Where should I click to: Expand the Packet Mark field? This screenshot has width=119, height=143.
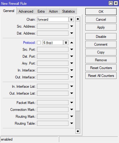(72, 103)
